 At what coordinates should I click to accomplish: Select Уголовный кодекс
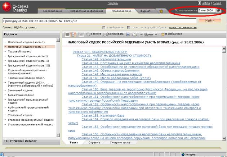pos(20,115)
